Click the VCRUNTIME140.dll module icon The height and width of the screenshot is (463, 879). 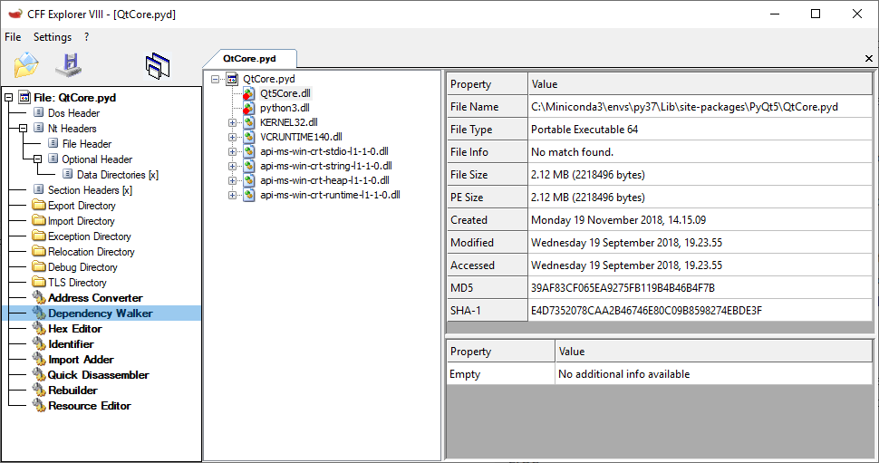[249, 137]
